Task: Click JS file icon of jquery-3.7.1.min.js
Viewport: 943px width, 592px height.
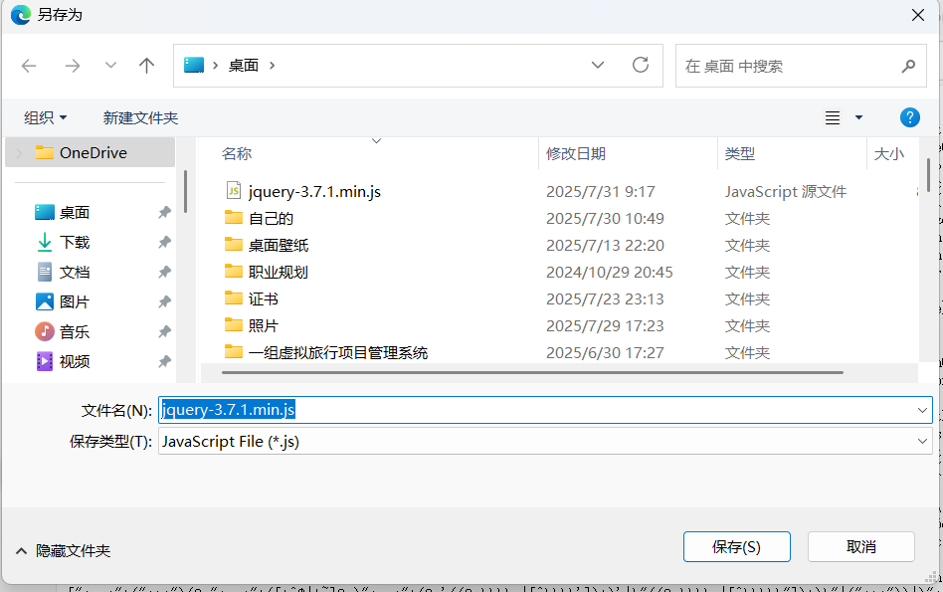Action: coord(234,191)
